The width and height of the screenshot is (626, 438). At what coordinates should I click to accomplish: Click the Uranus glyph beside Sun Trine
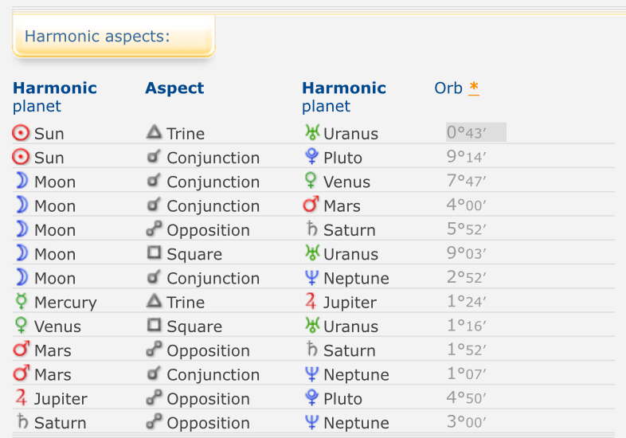311,133
